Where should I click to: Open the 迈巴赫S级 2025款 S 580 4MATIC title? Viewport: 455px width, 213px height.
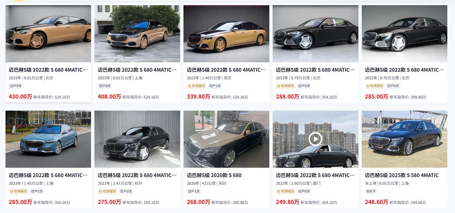(x=402, y=175)
